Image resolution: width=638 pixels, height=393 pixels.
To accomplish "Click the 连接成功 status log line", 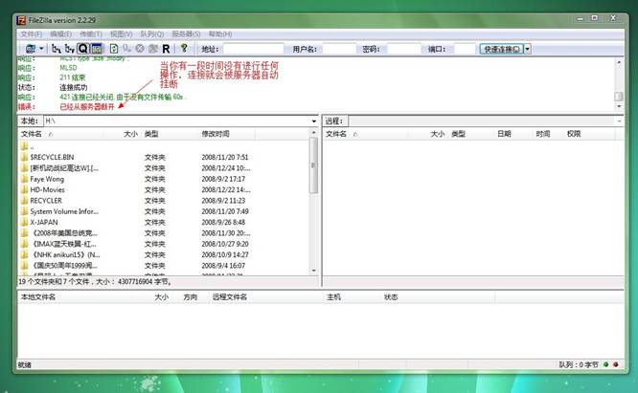I will 73,87.
